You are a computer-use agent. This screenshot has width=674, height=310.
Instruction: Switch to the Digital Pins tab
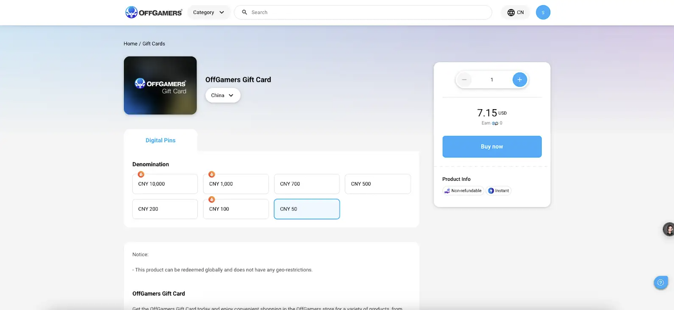[160, 140]
